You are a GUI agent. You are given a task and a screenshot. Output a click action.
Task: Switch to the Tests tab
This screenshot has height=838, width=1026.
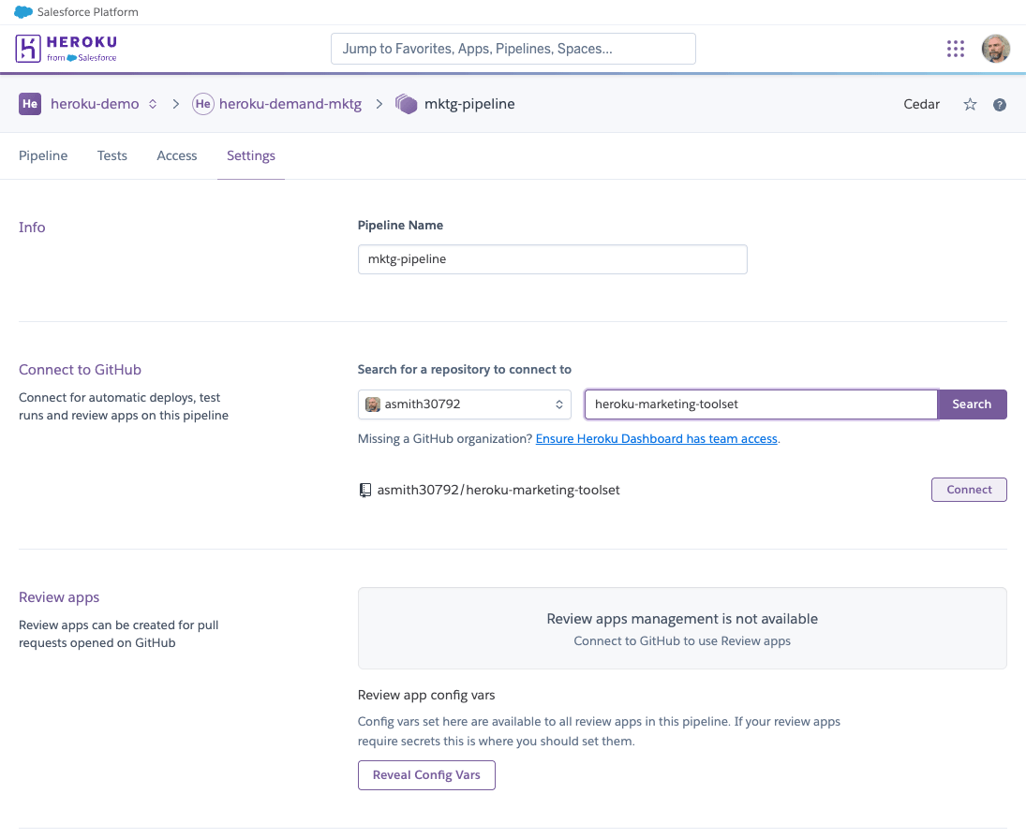click(112, 155)
